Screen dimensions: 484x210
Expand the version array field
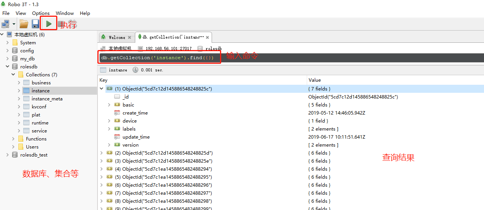point(109,145)
